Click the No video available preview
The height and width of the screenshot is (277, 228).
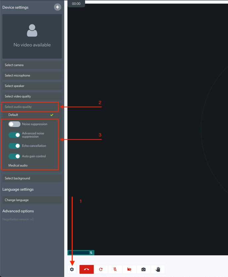[32, 36]
